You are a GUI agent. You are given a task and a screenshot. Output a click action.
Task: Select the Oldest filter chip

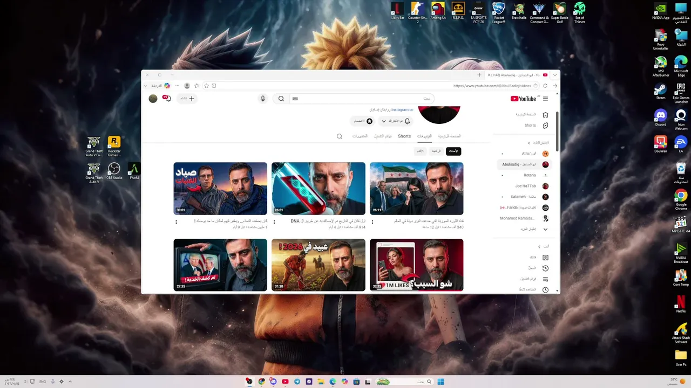[x=420, y=151]
